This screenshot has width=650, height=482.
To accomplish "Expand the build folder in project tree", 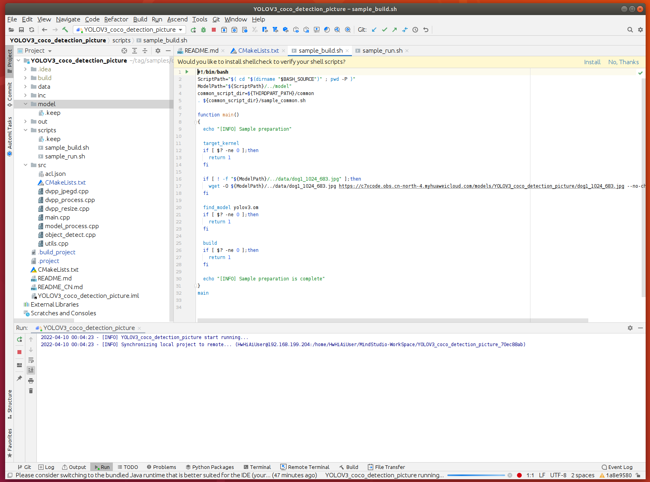I will [x=25, y=78].
